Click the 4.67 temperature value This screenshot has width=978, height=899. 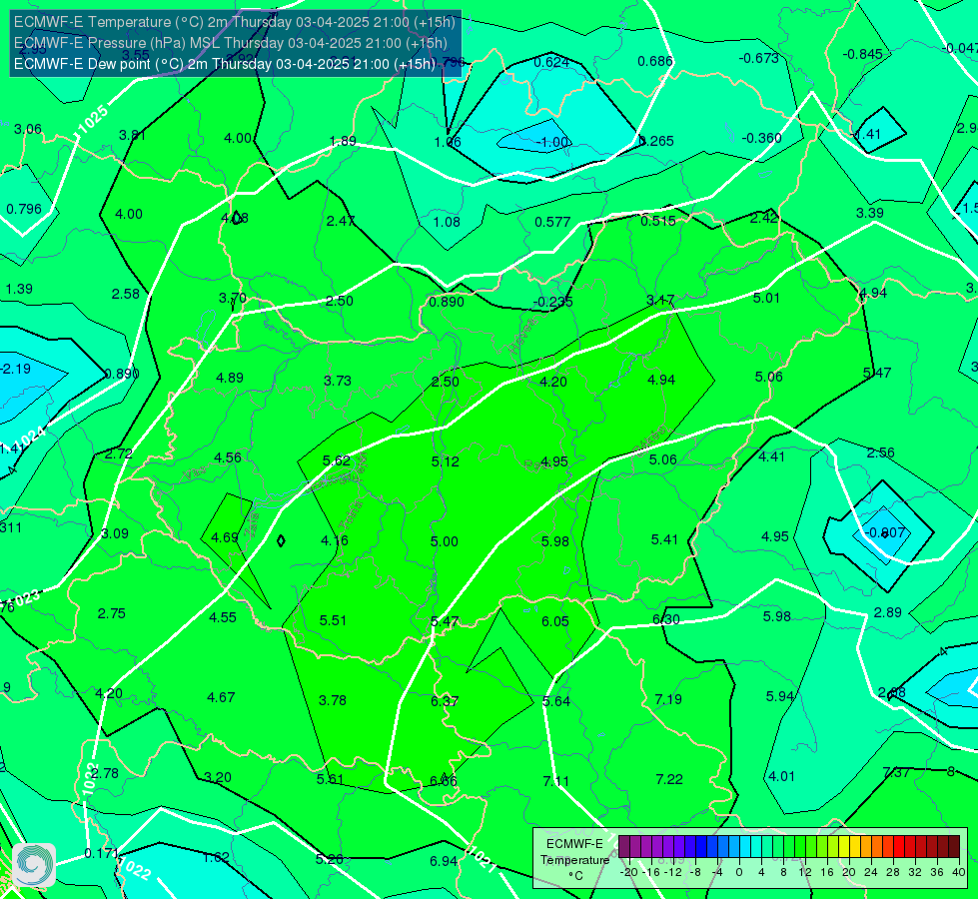click(x=221, y=697)
